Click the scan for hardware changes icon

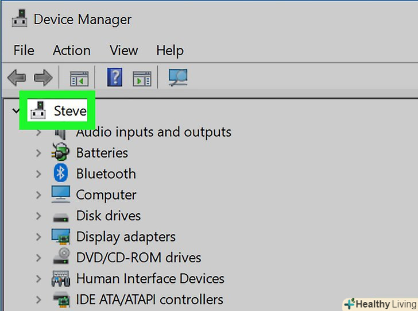pos(177,78)
